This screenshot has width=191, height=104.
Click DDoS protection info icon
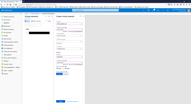[x=66, y=66]
